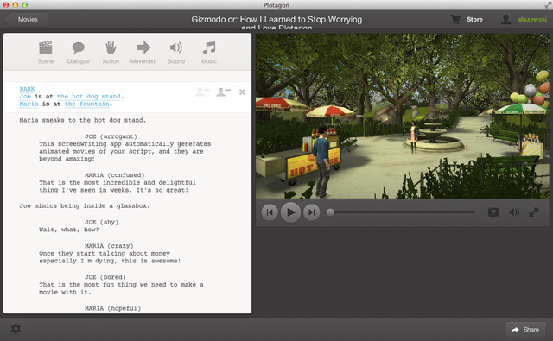This screenshot has width=553, height=341.
Task: Toggle fullscreen movie preview
Action: [534, 212]
